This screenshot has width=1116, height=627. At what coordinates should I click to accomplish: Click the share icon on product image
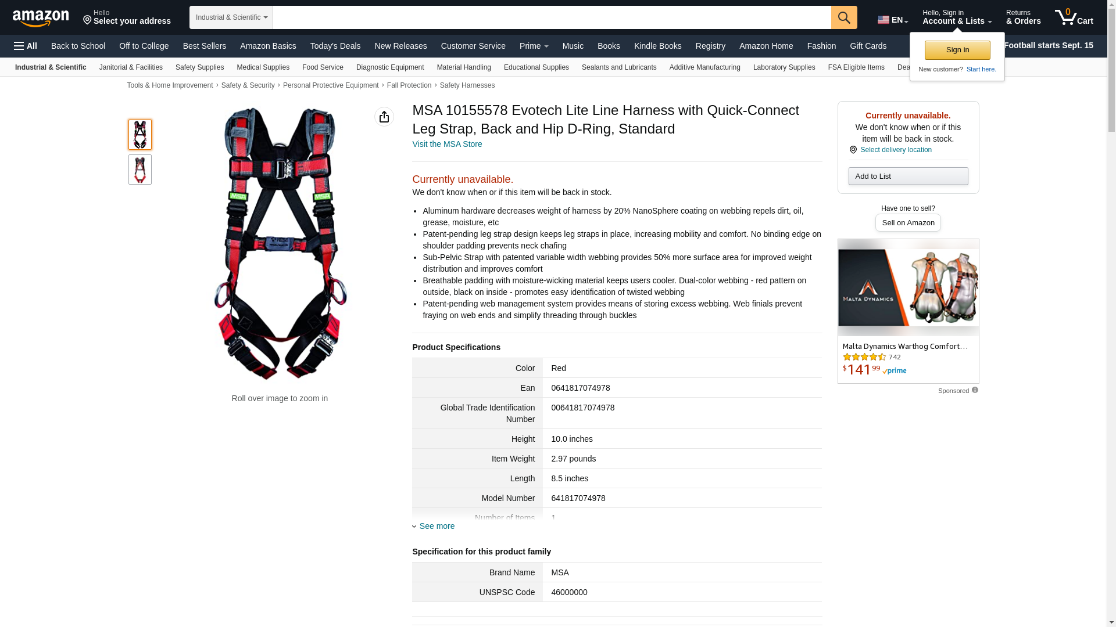(384, 117)
